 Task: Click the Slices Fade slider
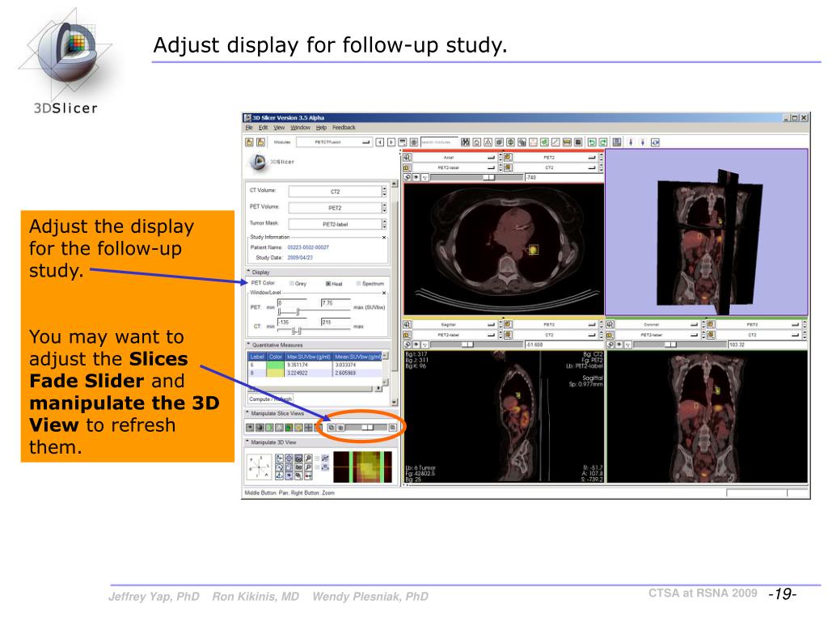[x=366, y=427]
